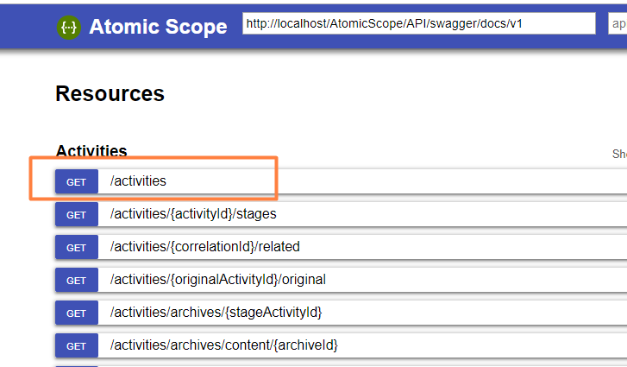Click GET button for /activities/{originalActivityId}/original

click(77, 280)
